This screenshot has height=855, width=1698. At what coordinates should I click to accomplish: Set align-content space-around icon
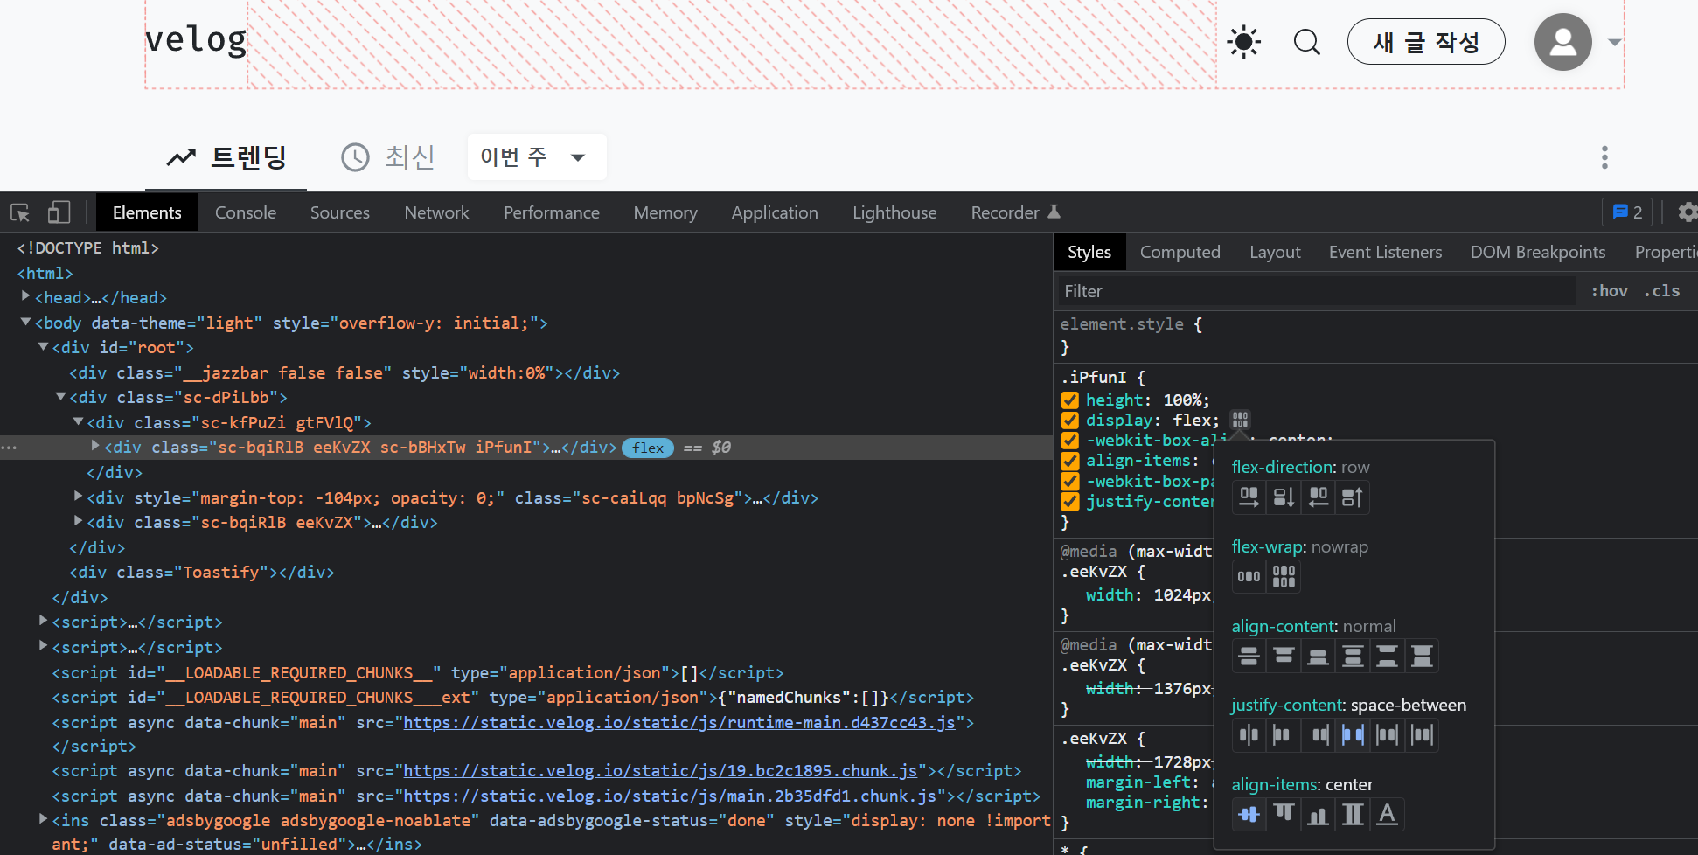click(1353, 657)
